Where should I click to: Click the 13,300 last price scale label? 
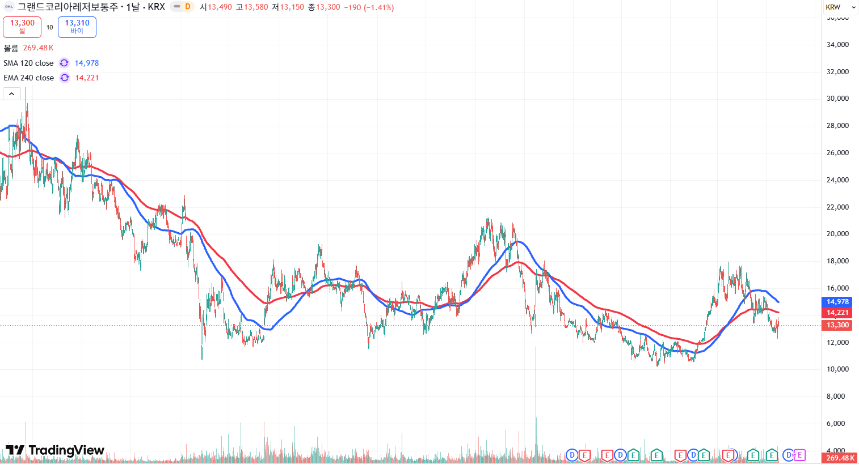pyautogui.click(x=837, y=325)
